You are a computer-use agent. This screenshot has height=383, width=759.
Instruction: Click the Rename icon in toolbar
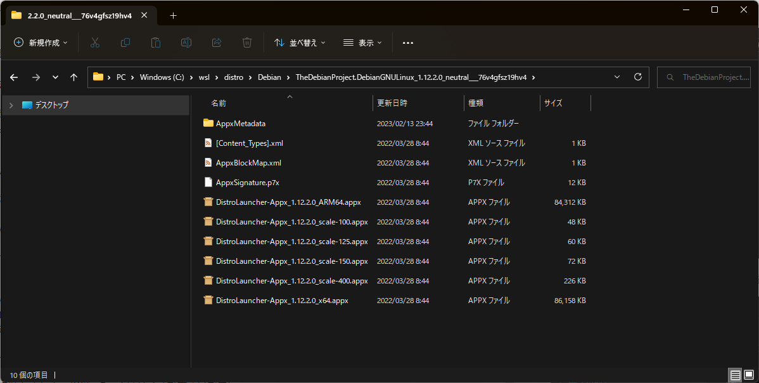click(x=186, y=42)
